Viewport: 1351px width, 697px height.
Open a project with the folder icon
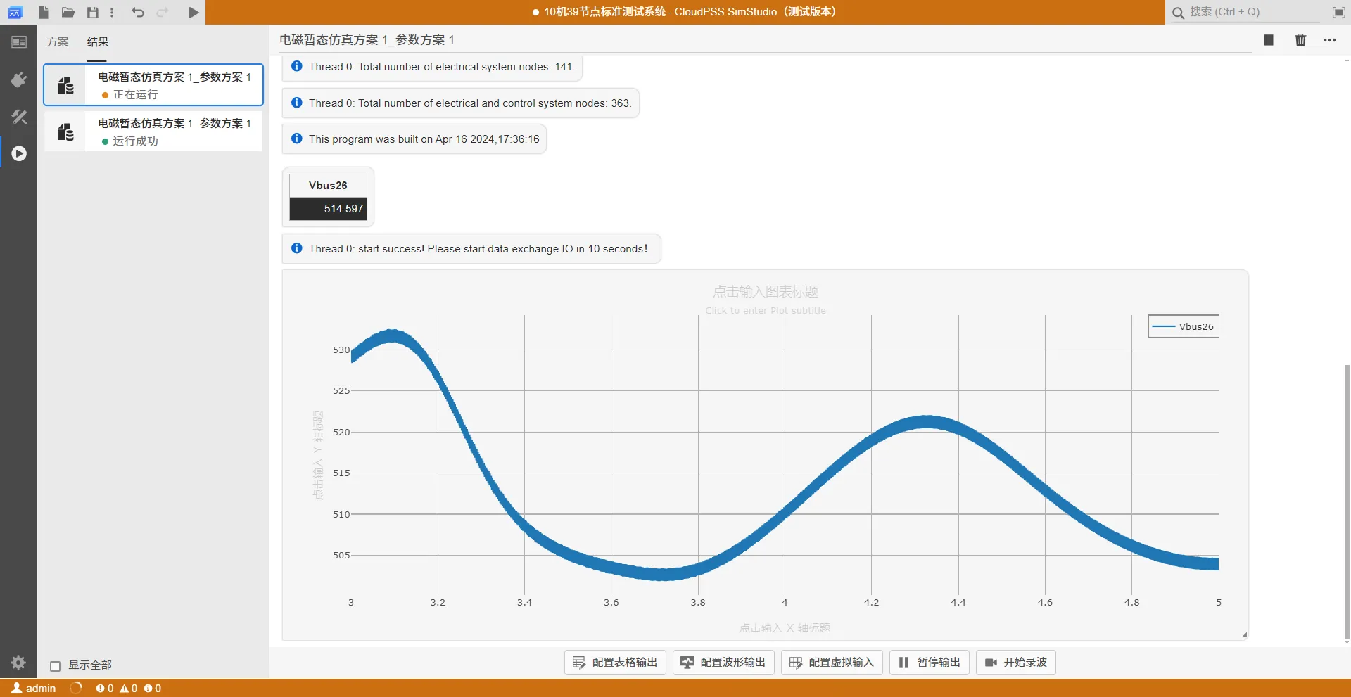68,12
